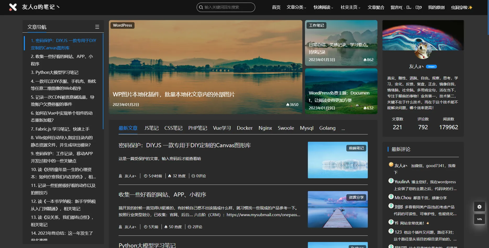Jump to nav item 5. 记录一次CDN被恶意刷流量
This screenshot has height=248, width=489.
(x=63, y=101)
